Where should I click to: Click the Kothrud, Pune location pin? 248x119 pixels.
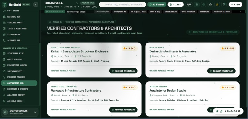52,56
